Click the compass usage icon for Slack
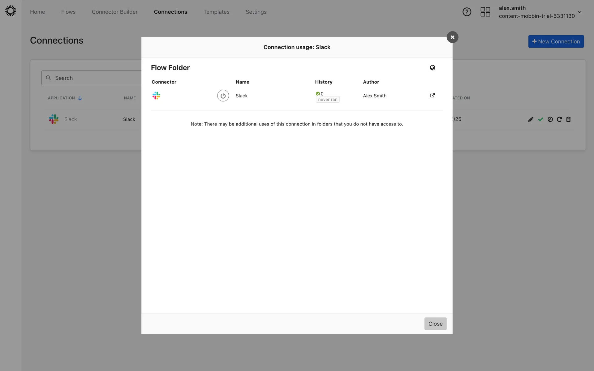The height and width of the screenshot is (371, 594). click(x=550, y=119)
